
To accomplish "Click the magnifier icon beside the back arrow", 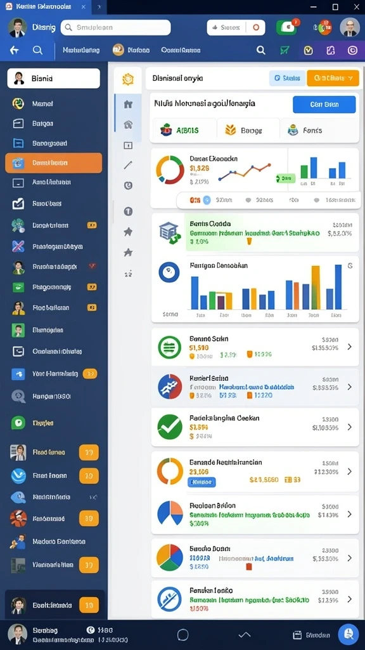I will click(37, 50).
